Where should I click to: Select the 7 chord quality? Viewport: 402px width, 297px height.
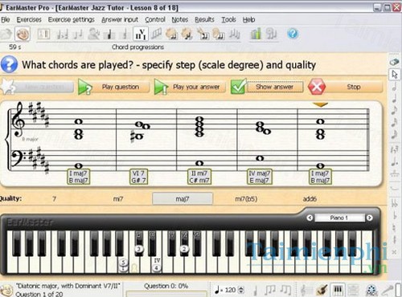point(55,199)
